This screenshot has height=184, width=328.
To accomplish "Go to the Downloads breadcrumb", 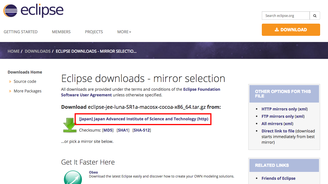I will click(37, 51).
